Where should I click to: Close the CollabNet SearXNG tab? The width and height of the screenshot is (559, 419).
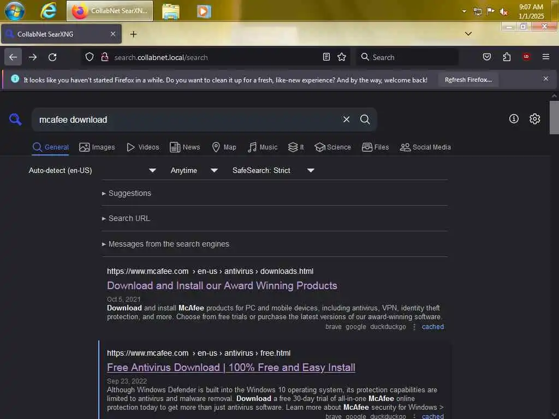[113, 34]
